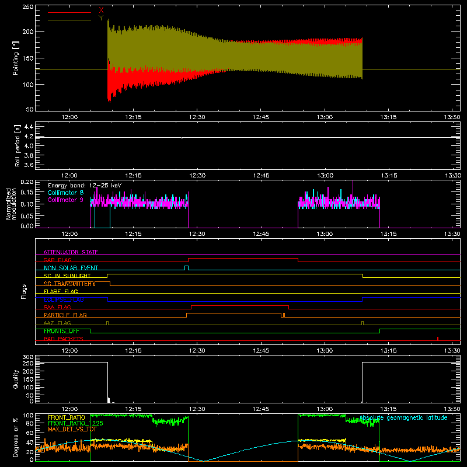
Task: Click the SC_TRANSMITTER flag label
Action: pos(69,284)
